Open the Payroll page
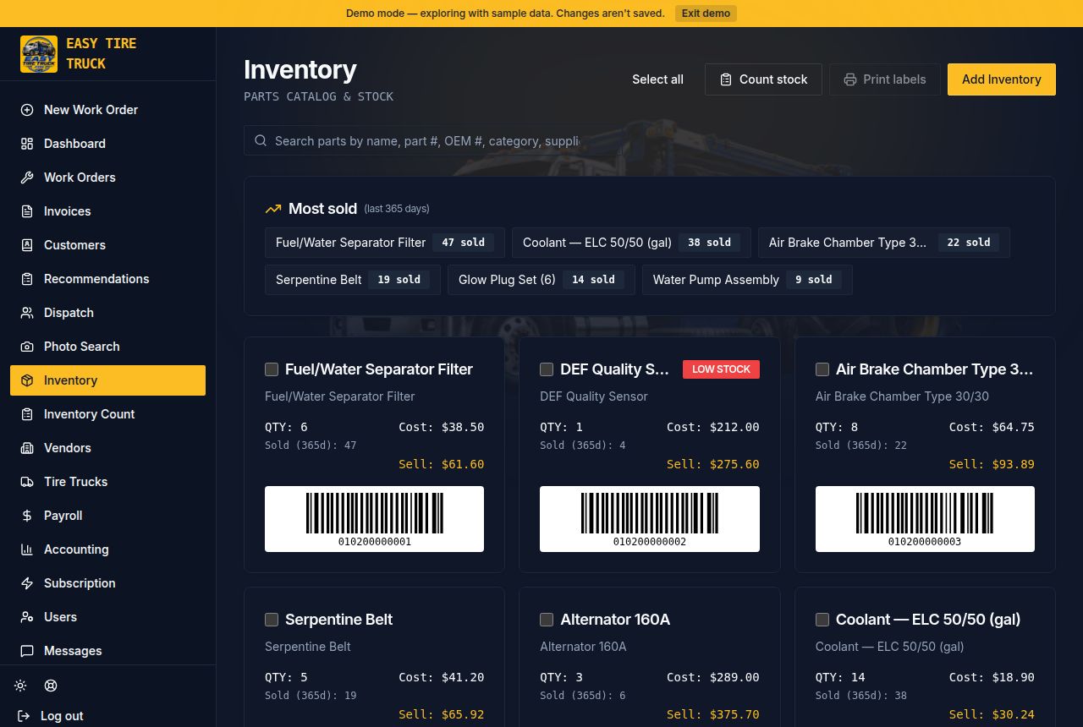 107,516
